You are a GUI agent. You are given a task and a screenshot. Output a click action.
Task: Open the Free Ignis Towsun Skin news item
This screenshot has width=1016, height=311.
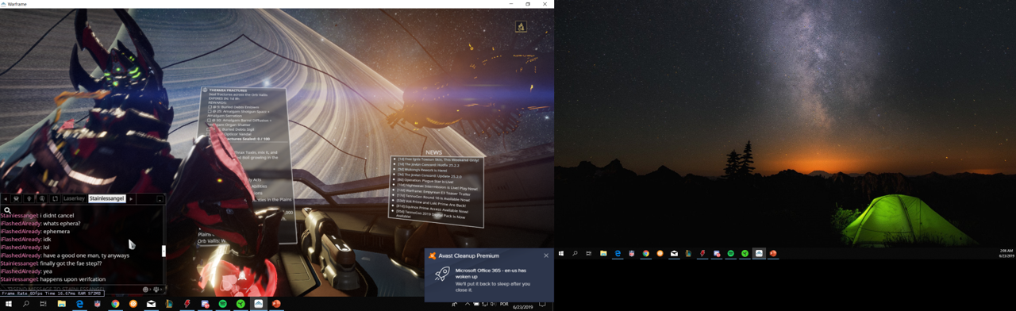437,159
